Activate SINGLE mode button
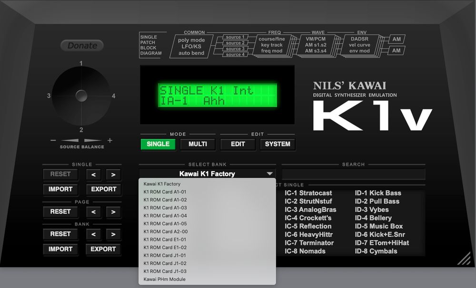 [x=158, y=144]
